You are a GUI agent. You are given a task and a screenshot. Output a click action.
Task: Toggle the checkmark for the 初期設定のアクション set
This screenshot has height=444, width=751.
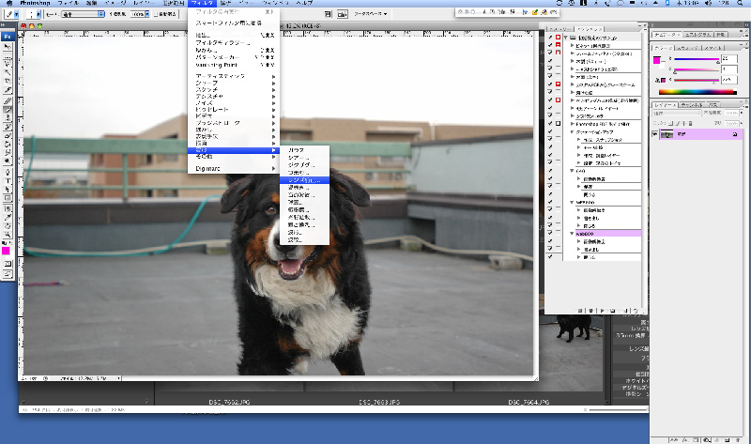coord(550,38)
